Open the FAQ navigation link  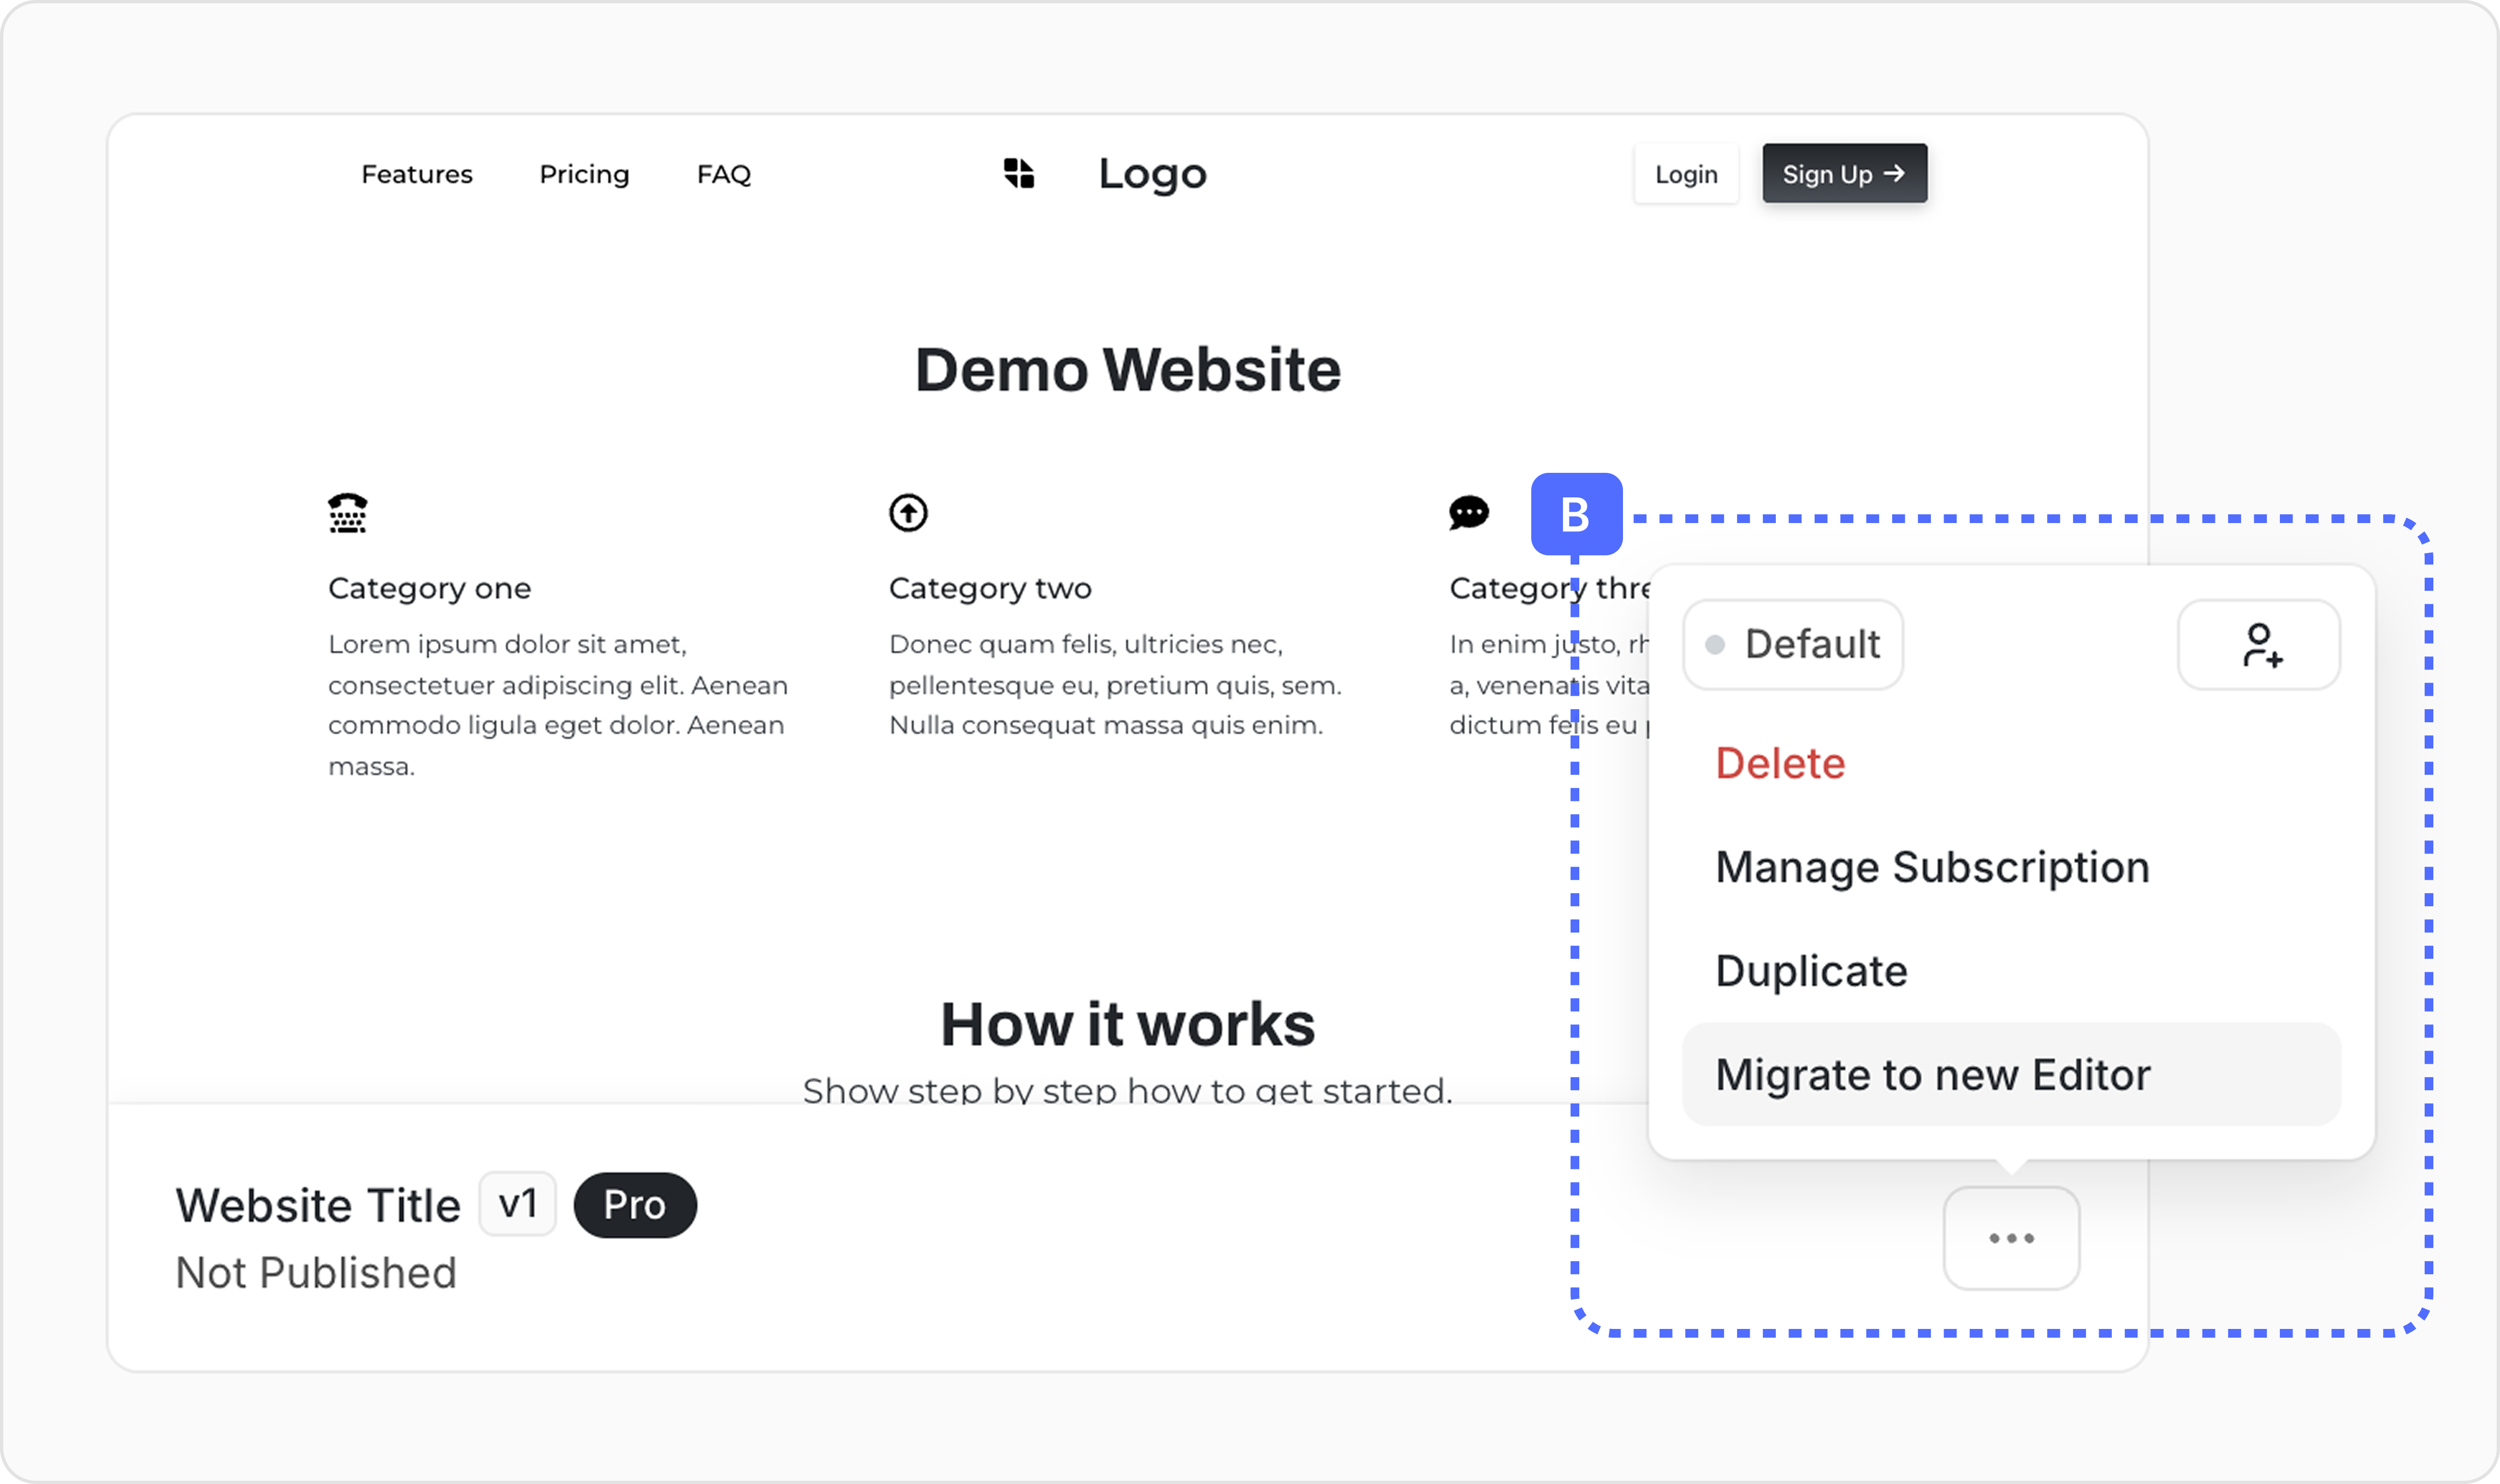click(724, 175)
